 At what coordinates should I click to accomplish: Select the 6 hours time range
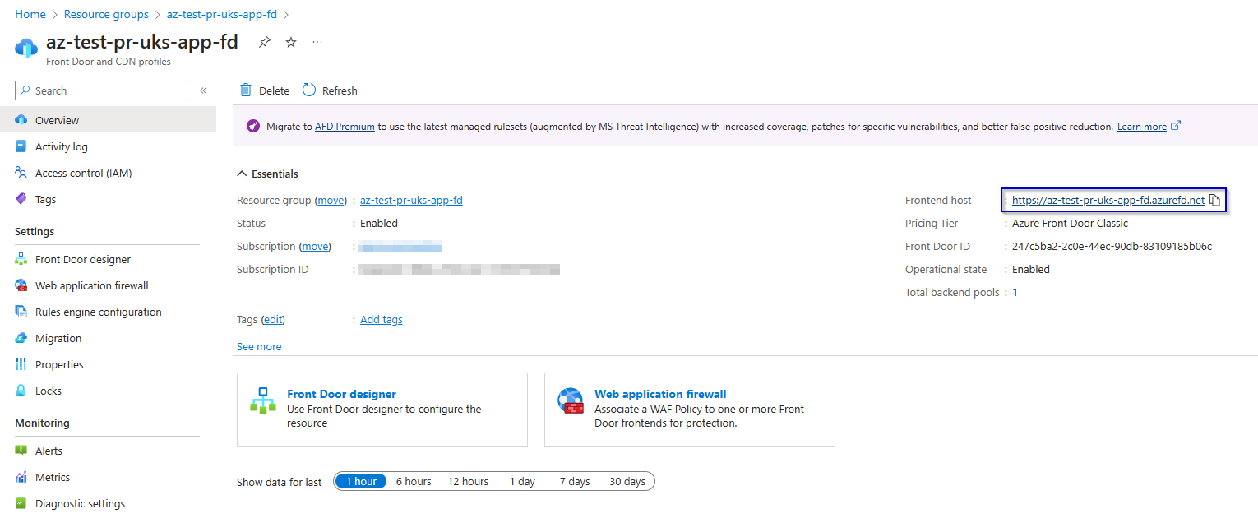click(414, 481)
